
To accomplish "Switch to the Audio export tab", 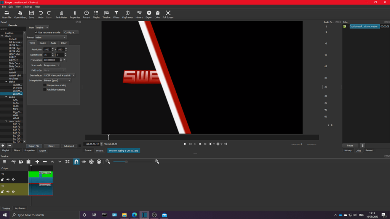I will pyautogui.click(x=53, y=43).
